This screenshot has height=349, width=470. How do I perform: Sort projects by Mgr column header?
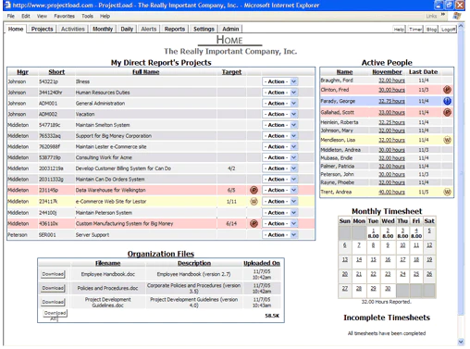click(22, 72)
